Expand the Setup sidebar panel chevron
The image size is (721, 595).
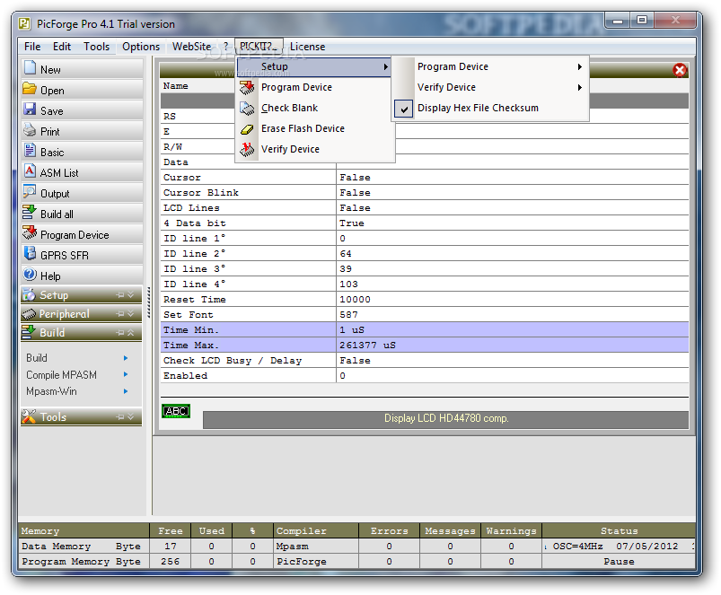(x=130, y=294)
